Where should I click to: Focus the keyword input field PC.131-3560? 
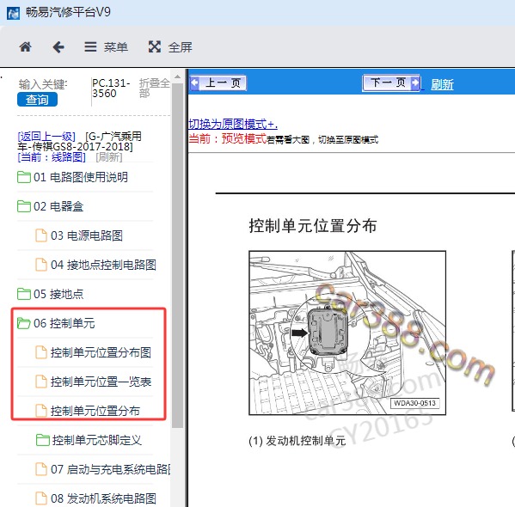click(112, 89)
